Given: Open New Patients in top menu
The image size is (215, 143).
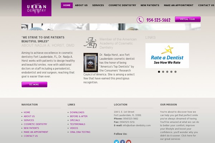Looking at the screenshot, I should 150,5.
